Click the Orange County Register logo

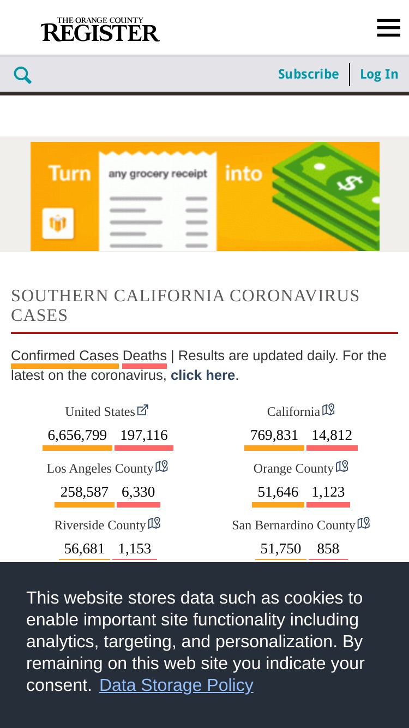tap(100, 29)
